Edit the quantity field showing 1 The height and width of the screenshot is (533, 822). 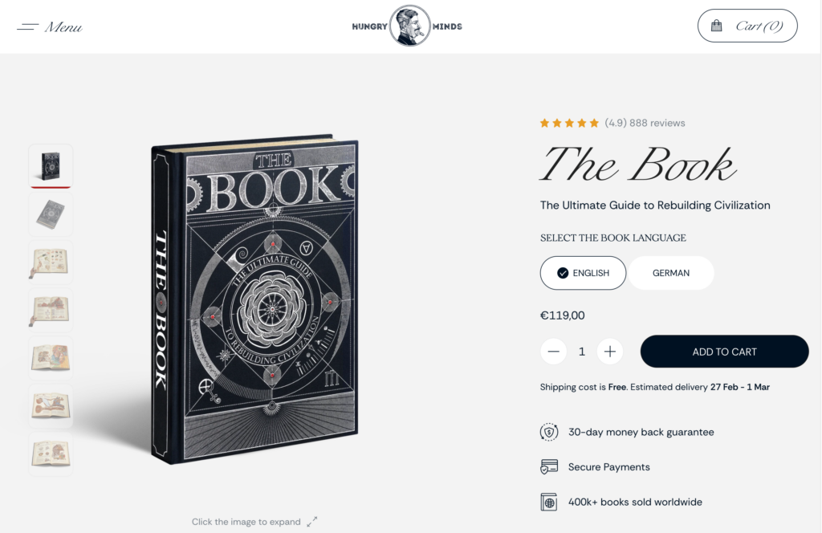(581, 352)
